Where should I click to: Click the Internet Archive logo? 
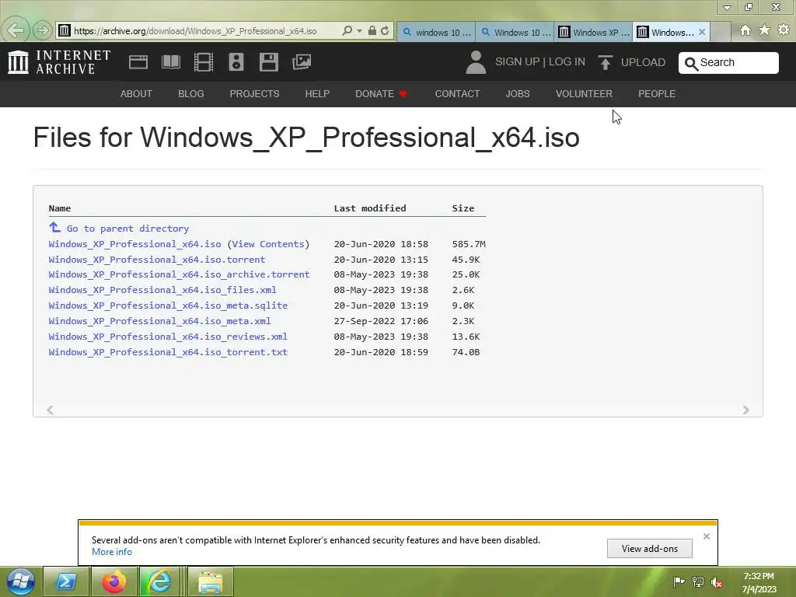coord(59,62)
